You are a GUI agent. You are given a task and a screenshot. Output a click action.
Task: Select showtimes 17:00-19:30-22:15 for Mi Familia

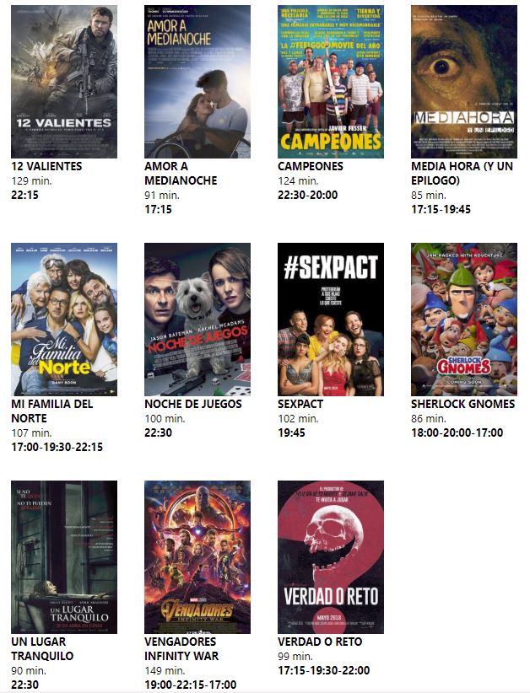[x=57, y=447]
